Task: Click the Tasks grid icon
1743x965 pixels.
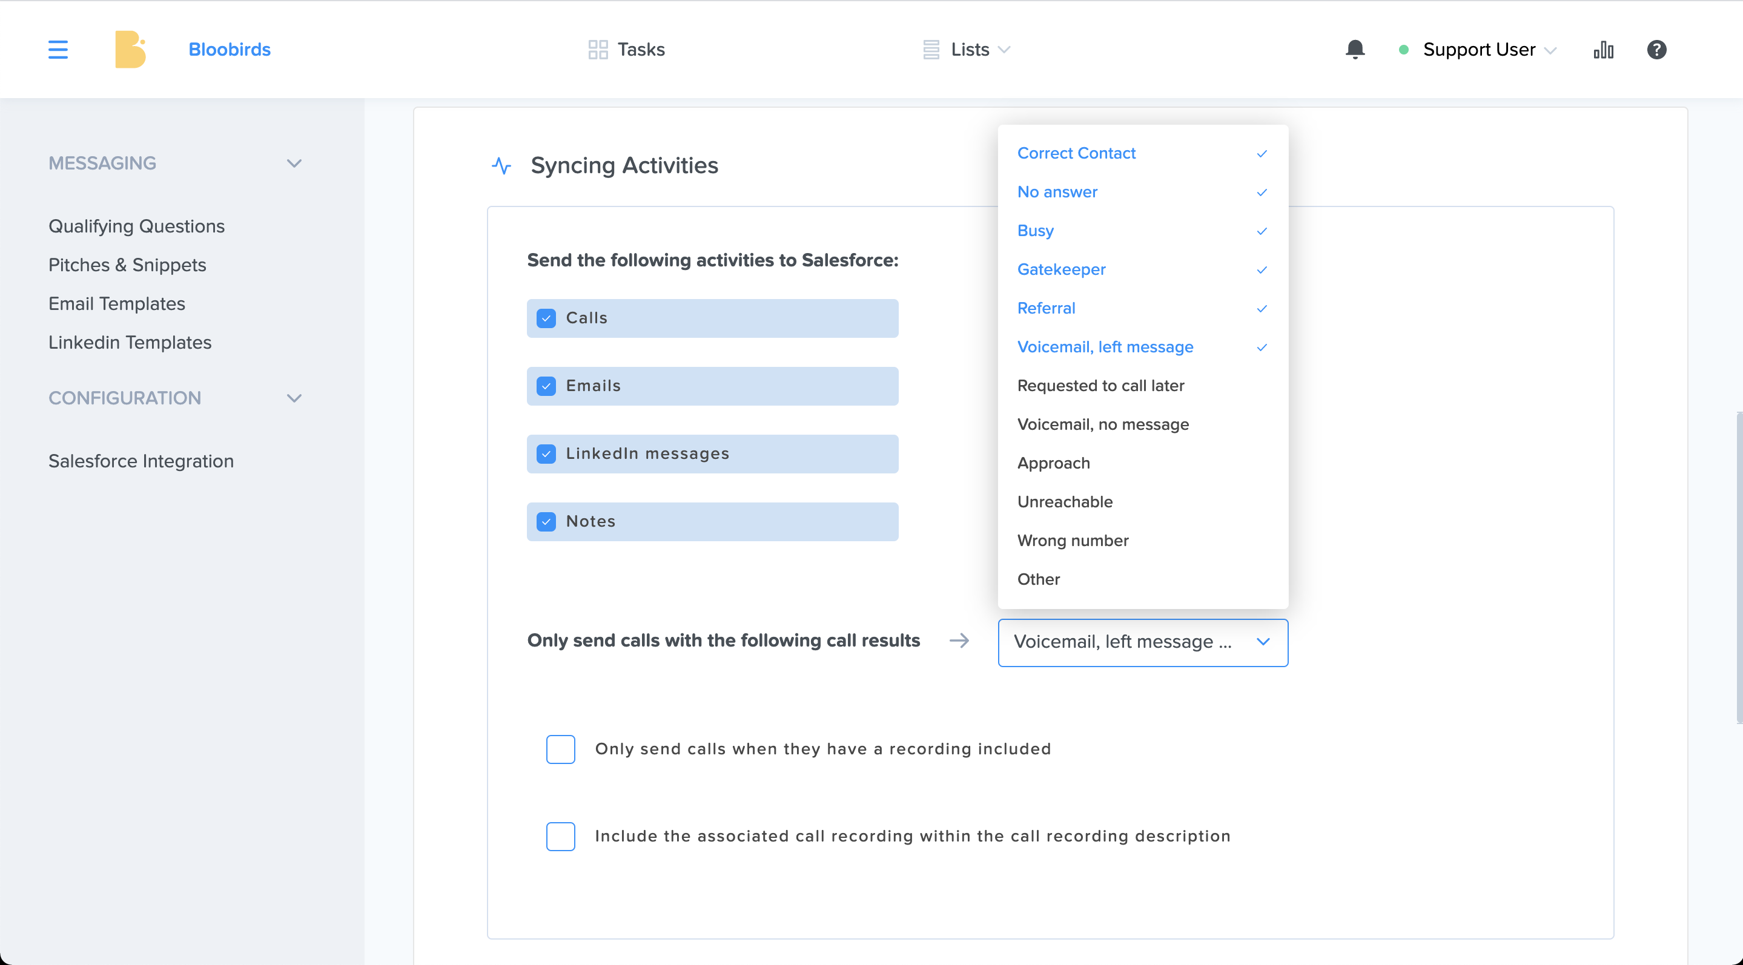Action: (x=598, y=50)
